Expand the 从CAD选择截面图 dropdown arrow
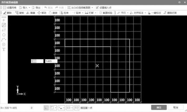This screenshot has height=112, width=187. [x=92, y=8]
